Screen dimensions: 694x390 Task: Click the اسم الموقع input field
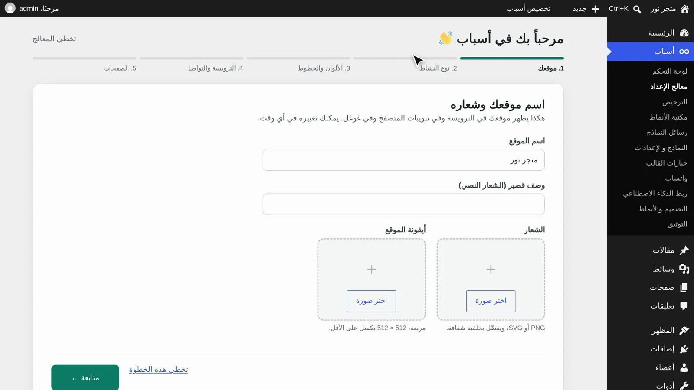(403, 160)
